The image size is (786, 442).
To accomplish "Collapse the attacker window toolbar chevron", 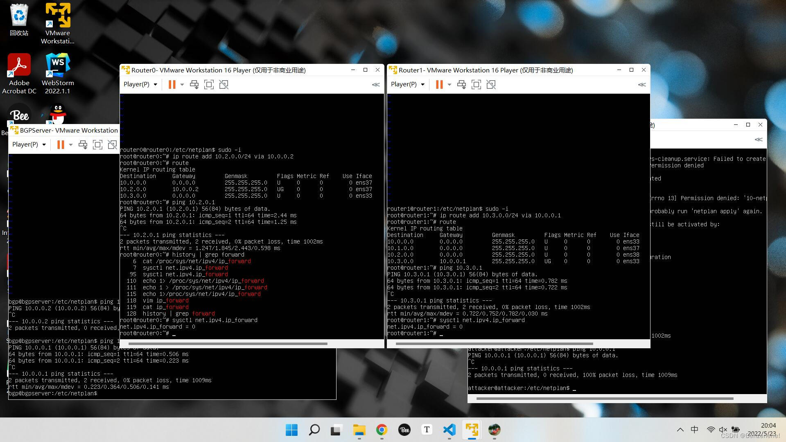I will point(759,140).
